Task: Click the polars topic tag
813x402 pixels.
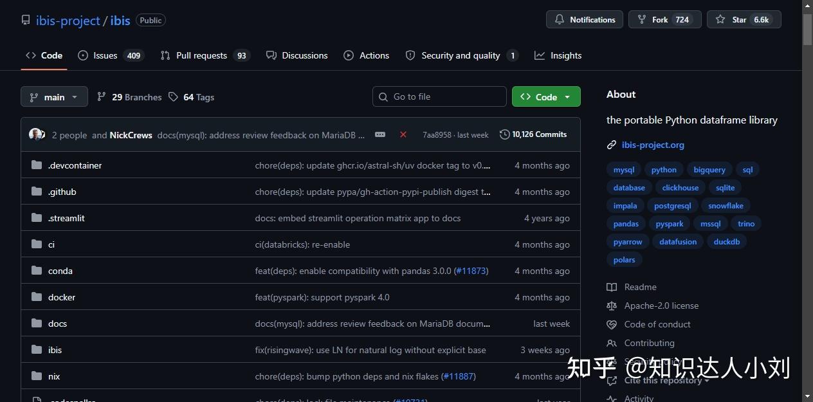Action: (624, 260)
